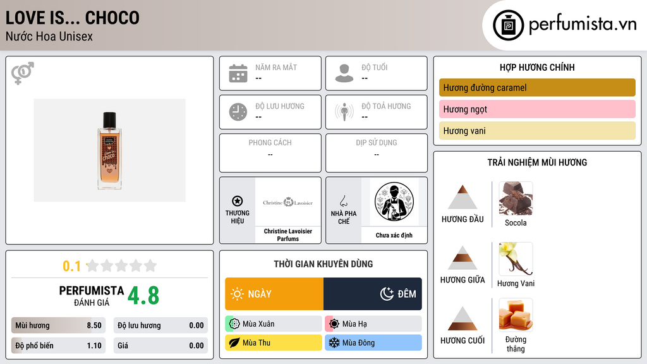This screenshot has width=647, height=364.
Task: Click the LOVE IS... CHOCO title
Action: [x=72, y=18]
